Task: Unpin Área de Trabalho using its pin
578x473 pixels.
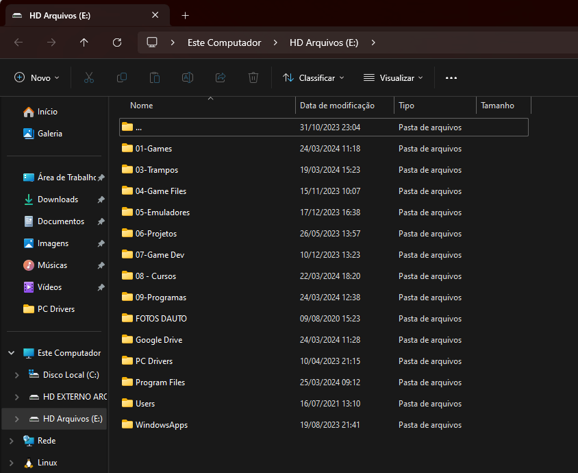Action: [x=101, y=178]
